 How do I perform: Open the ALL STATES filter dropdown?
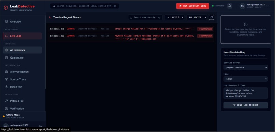pyautogui.click(x=197, y=17)
